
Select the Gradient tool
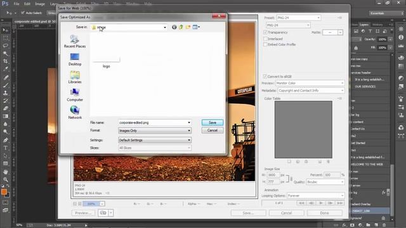pyautogui.click(x=6, y=116)
